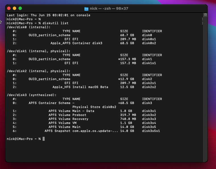Screen dimensions: 216x169
Task: Click the 'Apple_APFS' type label
Action: pyautogui.click(x=61, y=43)
